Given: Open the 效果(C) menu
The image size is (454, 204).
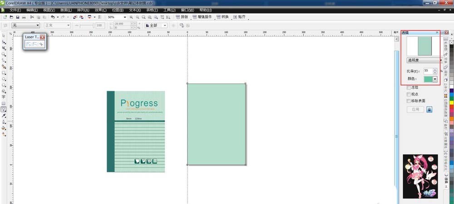Looking at the screenshot, I should tap(101, 10).
